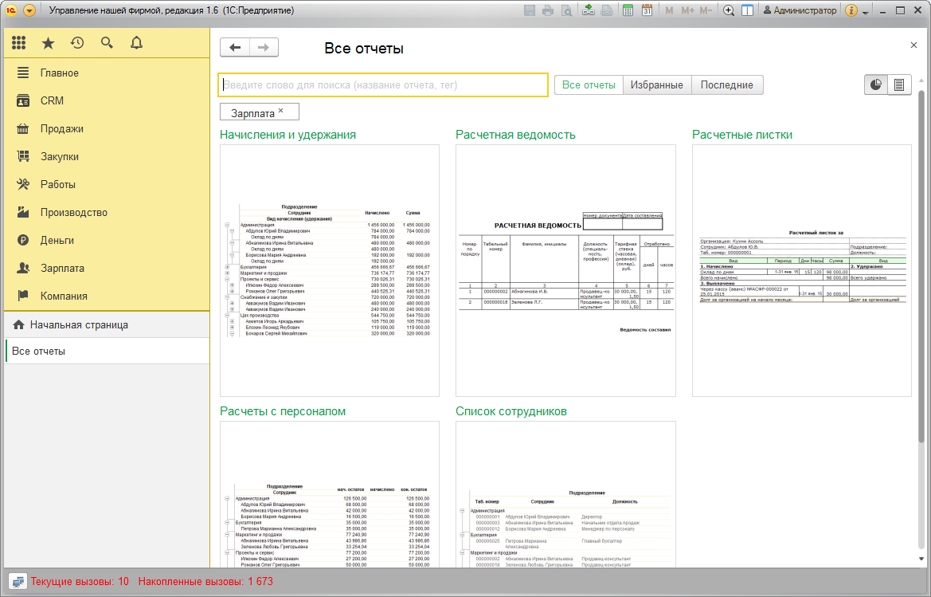Switch filter to Избранные
Viewport: 931px width, 597px height.
[x=657, y=85]
